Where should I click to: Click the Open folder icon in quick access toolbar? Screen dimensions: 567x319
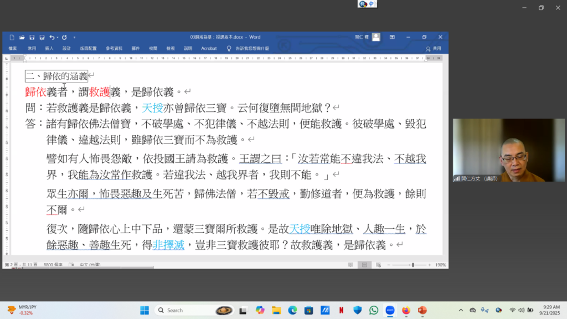click(x=22, y=38)
